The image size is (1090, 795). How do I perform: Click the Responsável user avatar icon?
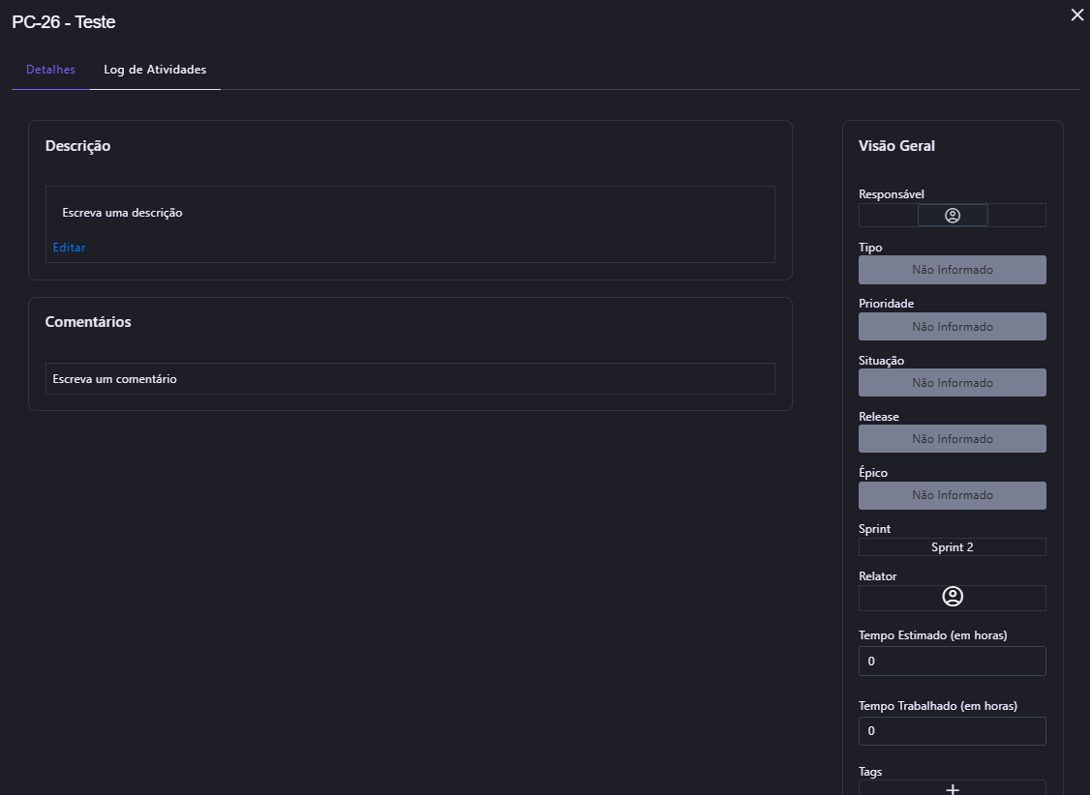(x=953, y=216)
